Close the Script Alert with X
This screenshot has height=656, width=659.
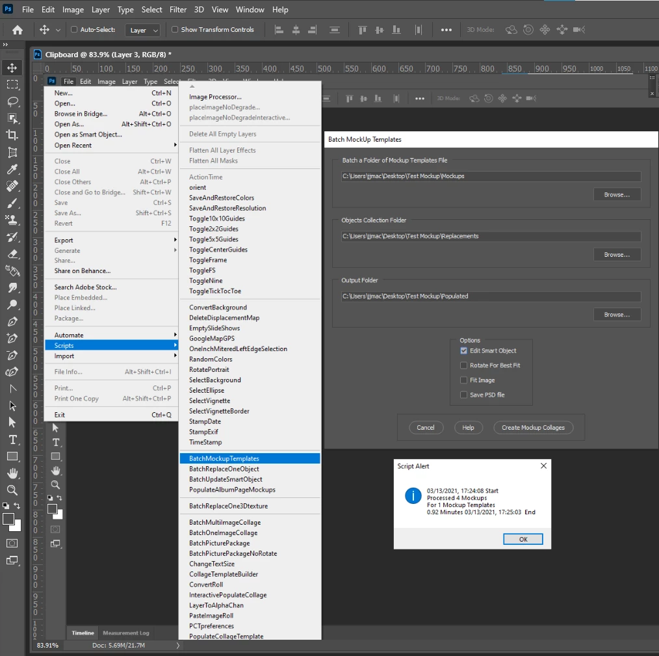pyautogui.click(x=543, y=466)
